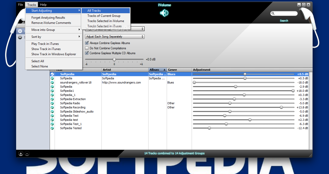Select Forget Analyzing Results
The image size is (329, 174).
click(54, 18)
